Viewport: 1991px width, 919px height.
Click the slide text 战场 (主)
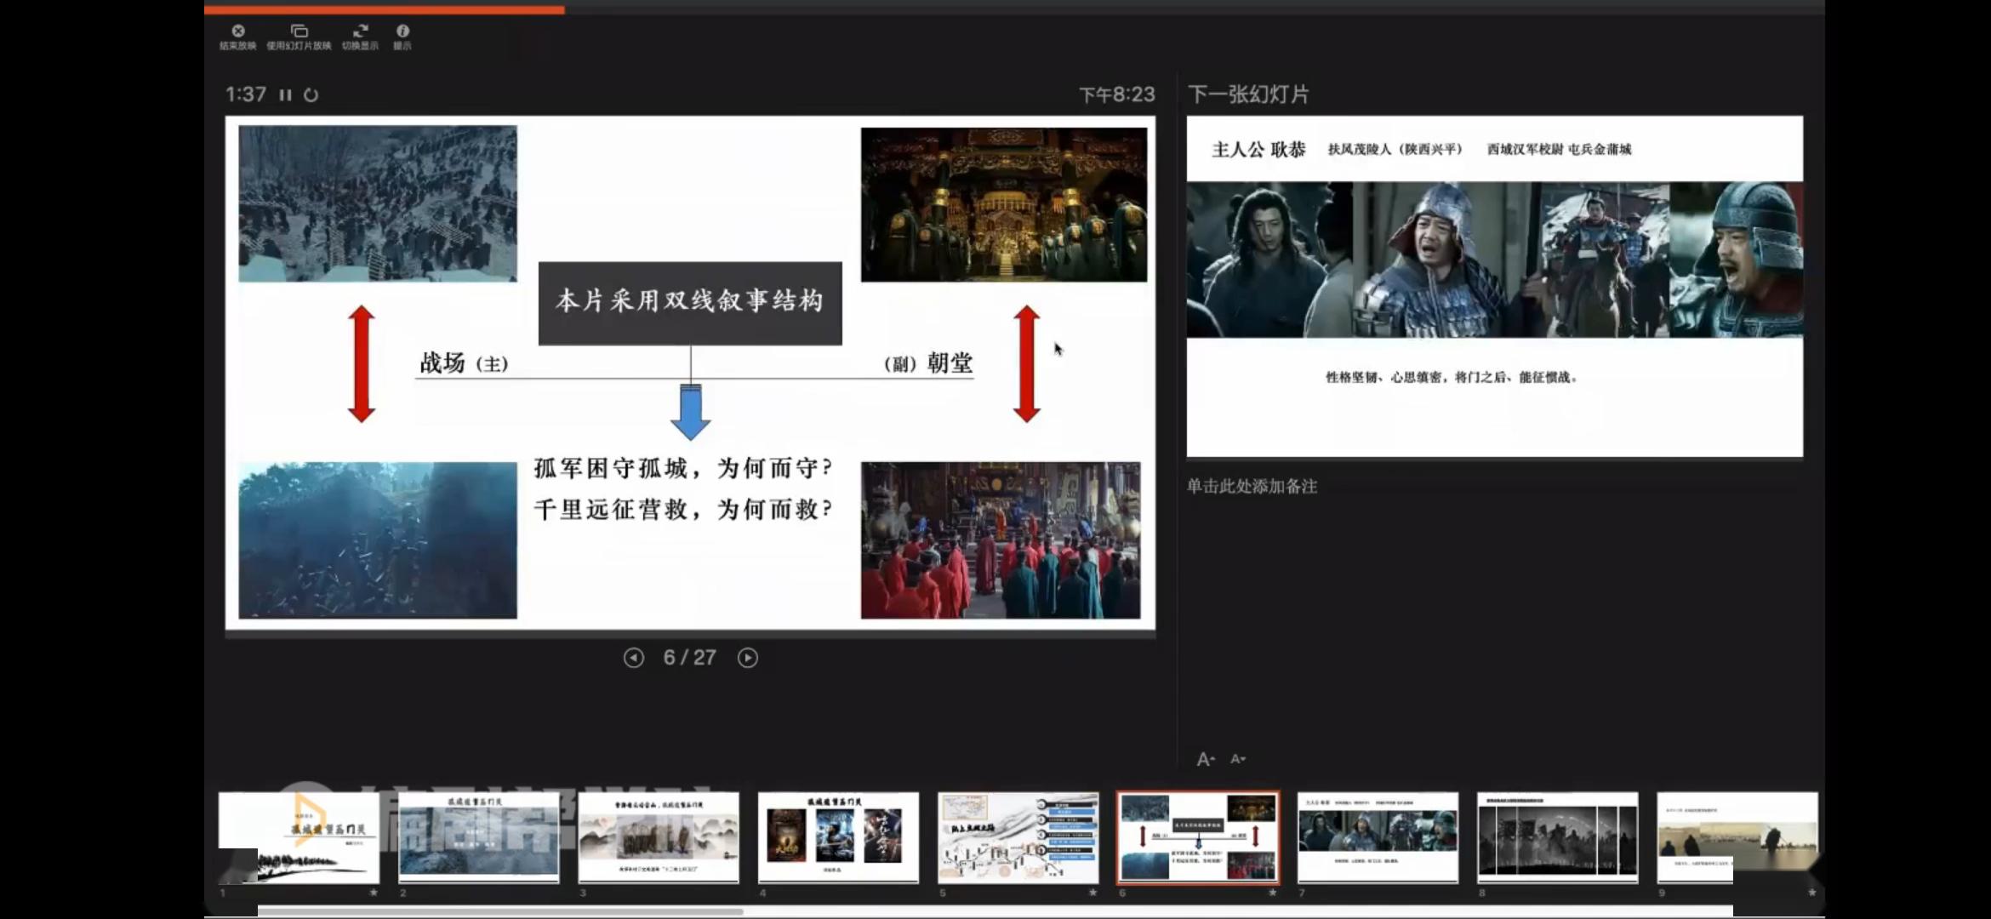[x=465, y=363]
